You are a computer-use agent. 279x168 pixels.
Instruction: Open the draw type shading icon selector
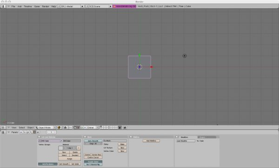click(59, 128)
